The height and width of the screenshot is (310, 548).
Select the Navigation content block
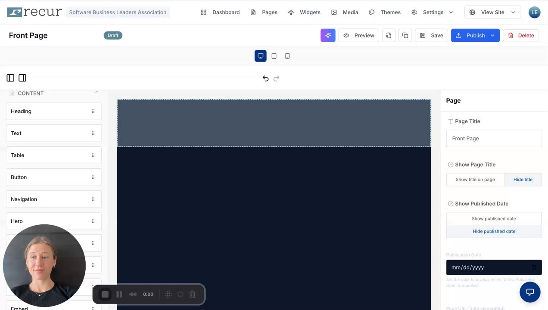pyautogui.click(x=54, y=199)
